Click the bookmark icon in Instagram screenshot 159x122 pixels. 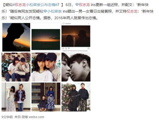pyautogui.click(x=89, y=48)
